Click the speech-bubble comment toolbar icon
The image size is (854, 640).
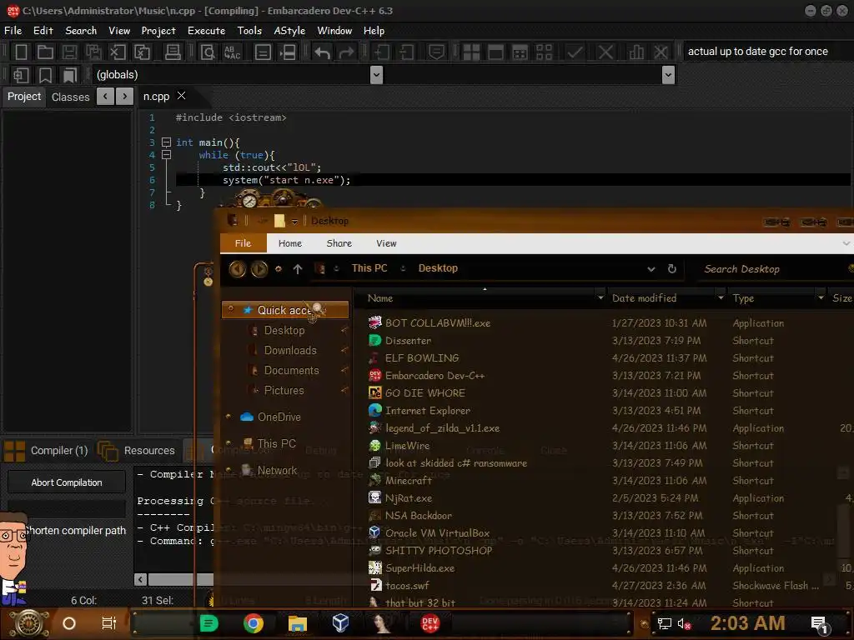(436, 52)
